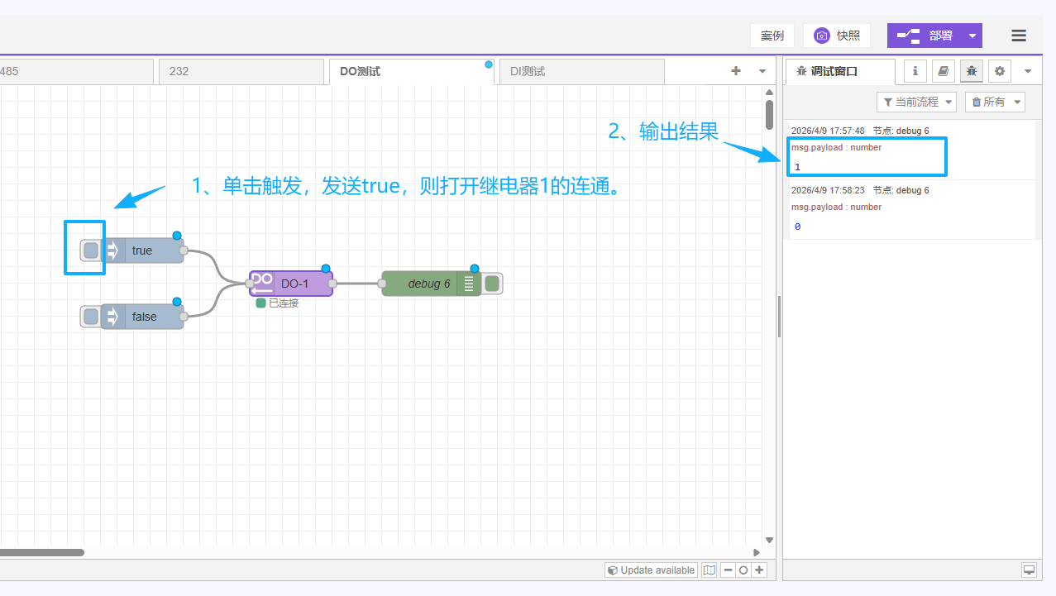Toggle the debug 6 node output
The height and width of the screenshot is (596, 1056).
(x=492, y=284)
